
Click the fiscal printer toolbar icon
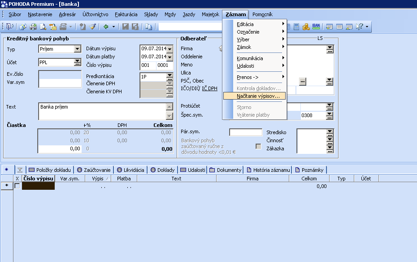tap(63, 26)
